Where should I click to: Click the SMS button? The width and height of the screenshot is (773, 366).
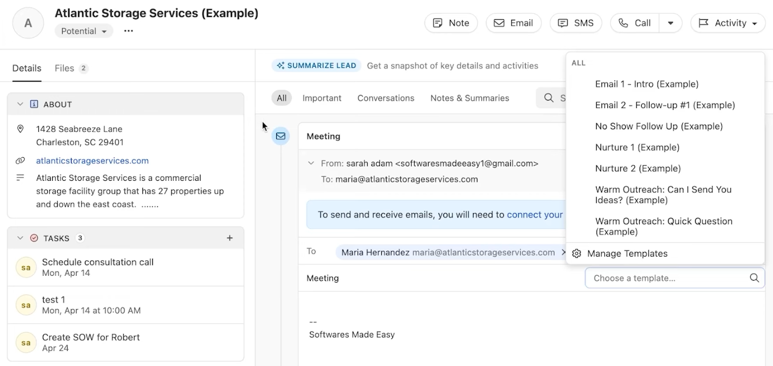tap(575, 23)
